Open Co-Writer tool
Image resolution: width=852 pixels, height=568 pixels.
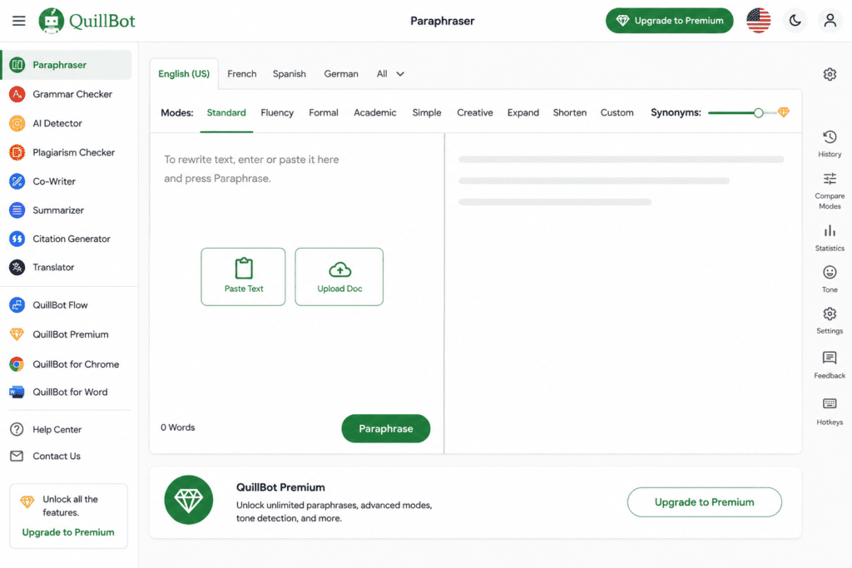tap(66, 181)
